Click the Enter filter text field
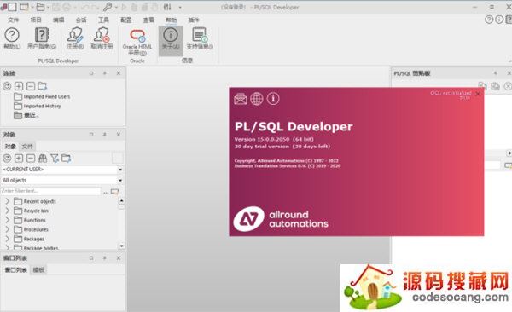The image size is (512, 312). (51, 191)
